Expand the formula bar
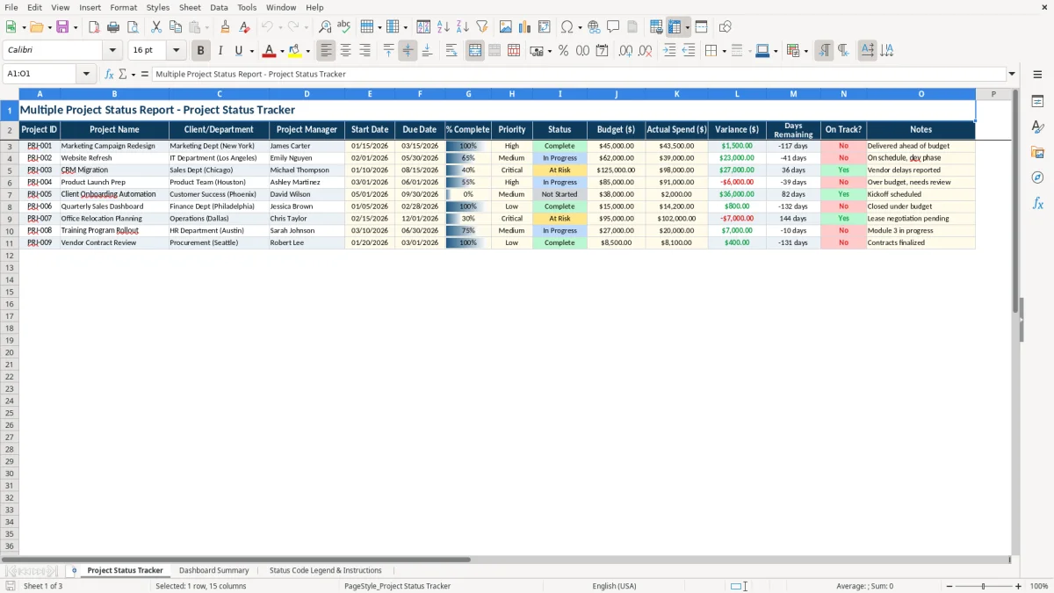The height and width of the screenshot is (593, 1054). [x=1012, y=74]
